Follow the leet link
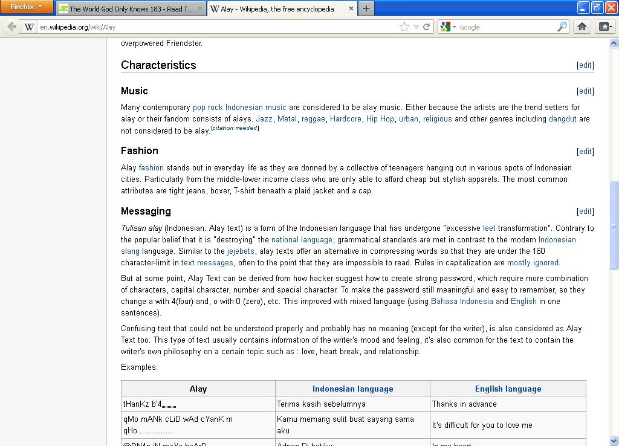Viewport: 619px width, 446px height. pyautogui.click(x=489, y=228)
